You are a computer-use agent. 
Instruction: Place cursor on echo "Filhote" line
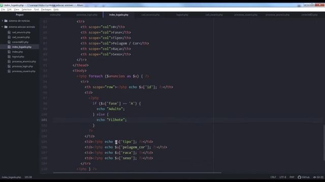112,120
